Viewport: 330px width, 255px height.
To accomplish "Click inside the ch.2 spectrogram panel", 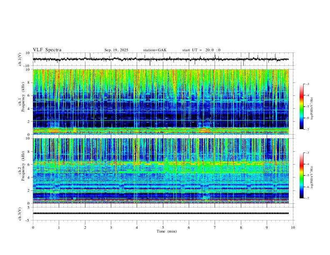I will click(160, 171).
